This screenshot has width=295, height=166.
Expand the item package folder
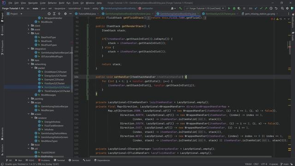tap(29, 60)
